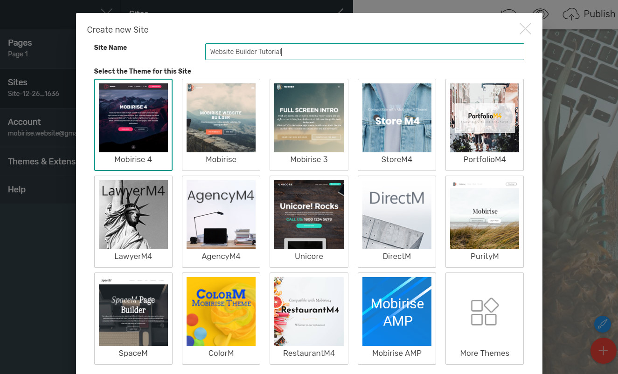Pick the Mobirise 3 theme
This screenshot has width=618, height=374.
click(309, 125)
